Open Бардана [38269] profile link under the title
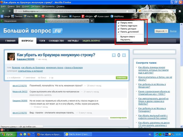The width and height of the screenshot is (183, 137). pos(26,59)
